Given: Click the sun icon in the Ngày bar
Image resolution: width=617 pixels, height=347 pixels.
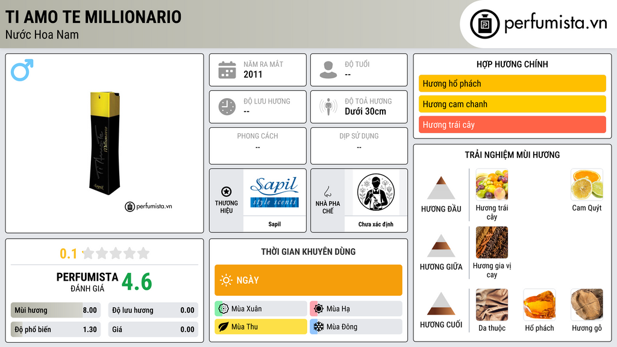Looking at the screenshot, I should tap(226, 280).
